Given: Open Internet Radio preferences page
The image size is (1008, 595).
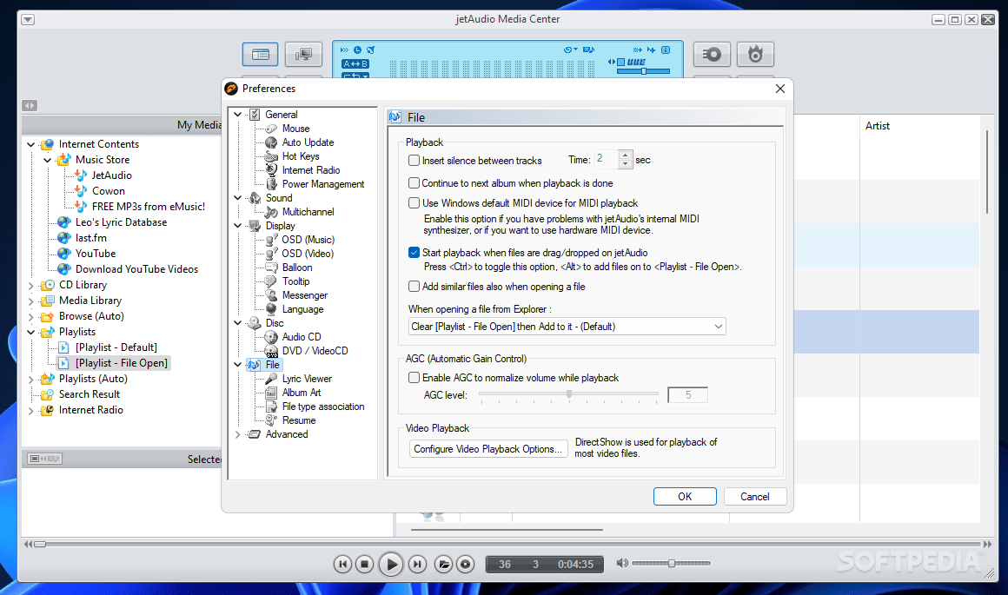Looking at the screenshot, I should pos(310,170).
